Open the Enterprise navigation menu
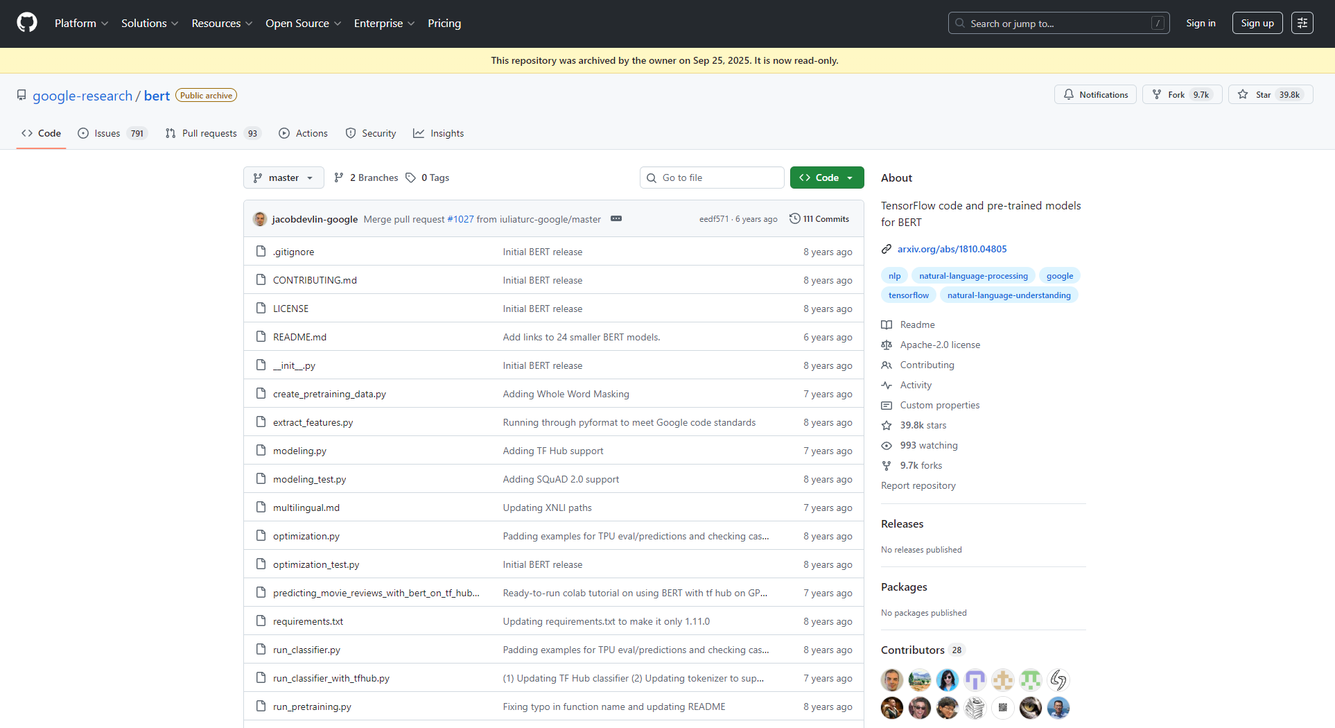 pos(384,23)
